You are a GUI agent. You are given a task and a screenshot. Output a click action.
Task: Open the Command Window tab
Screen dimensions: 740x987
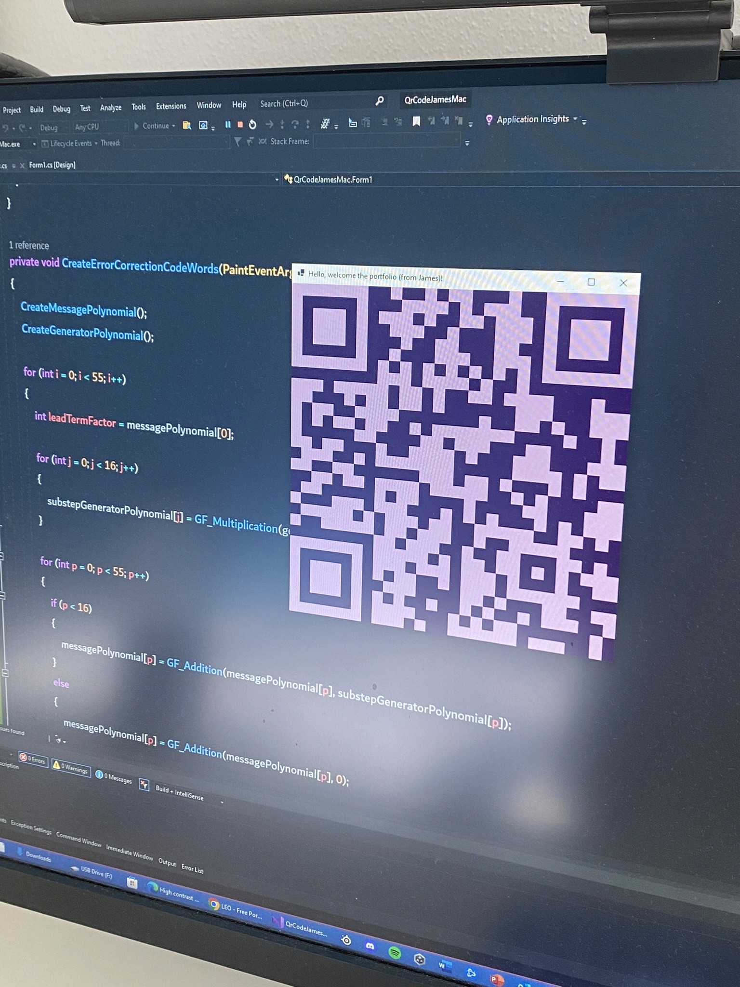tap(79, 839)
